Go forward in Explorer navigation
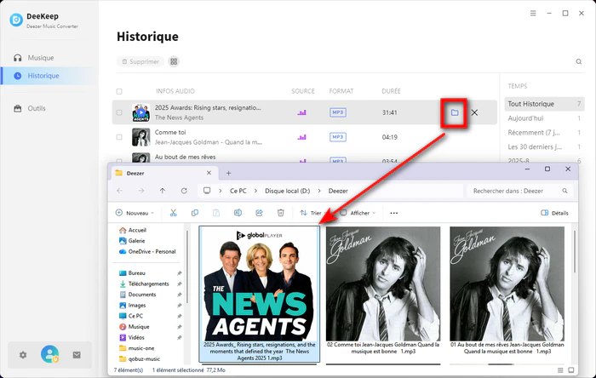The height and width of the screenshot is (378, 596). click(x=141, y=191)
